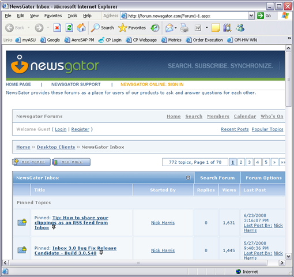Click the forum Members link
The height and width of the screenshot is (277, 294).
tap(218, 117)
